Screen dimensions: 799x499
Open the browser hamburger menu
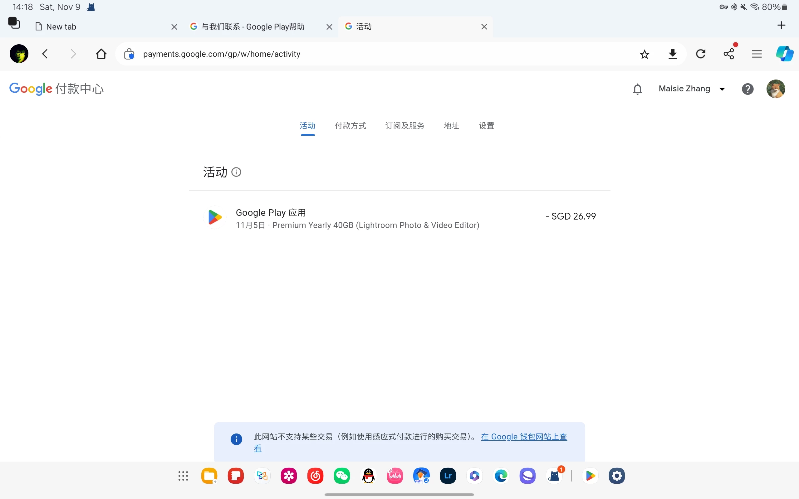click(x=757, y=54)
